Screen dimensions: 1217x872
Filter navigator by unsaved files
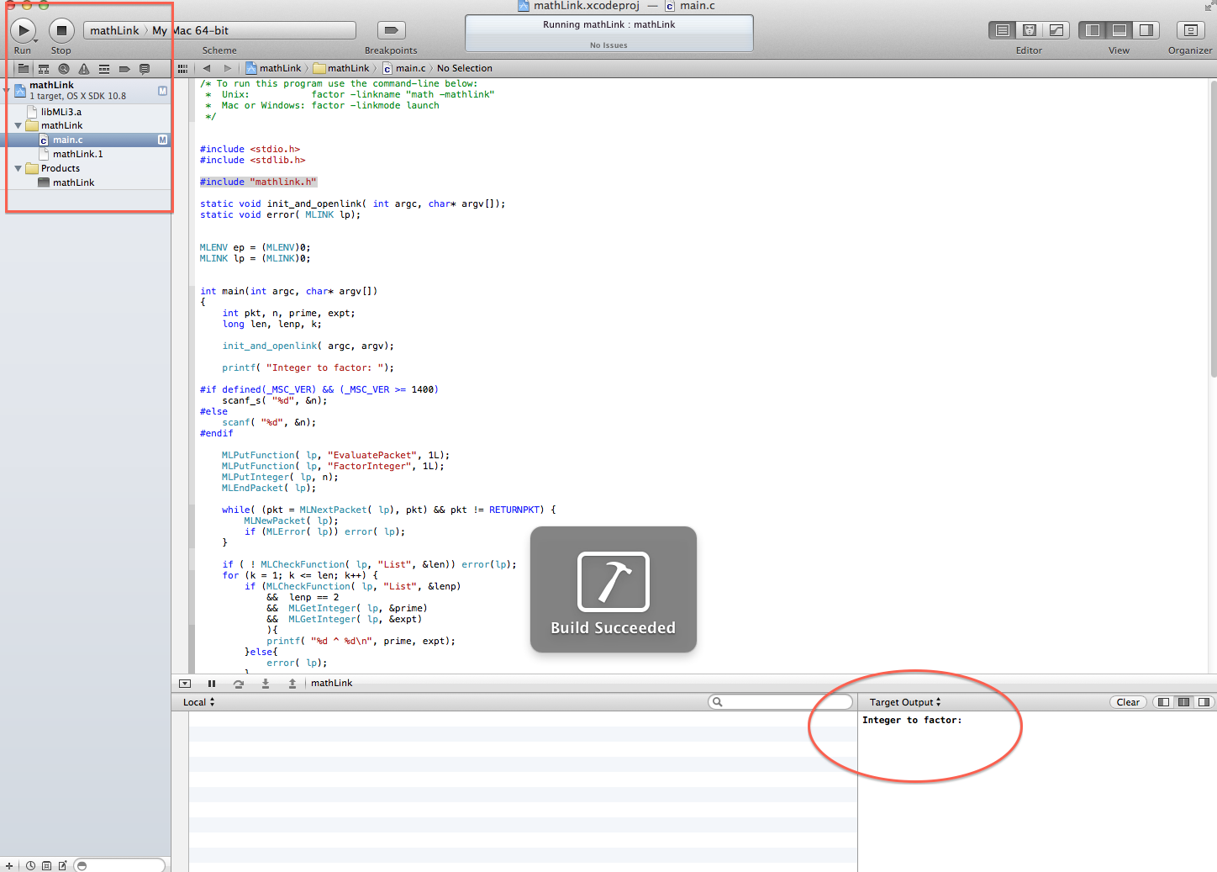[x=62, y=865]
